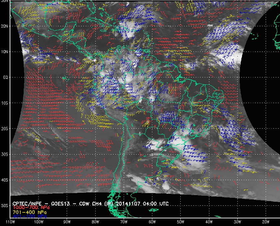Click the 30W longitude label
Image resolution: width=280 pixels, height=226 pixels.
pos(237,222)
